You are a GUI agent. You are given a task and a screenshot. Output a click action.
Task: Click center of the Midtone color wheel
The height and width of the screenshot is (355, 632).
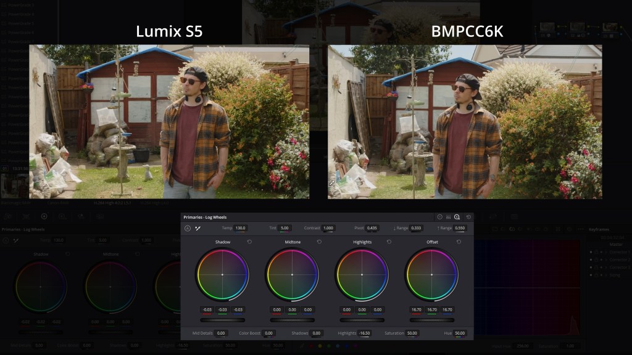pos(292,274)
